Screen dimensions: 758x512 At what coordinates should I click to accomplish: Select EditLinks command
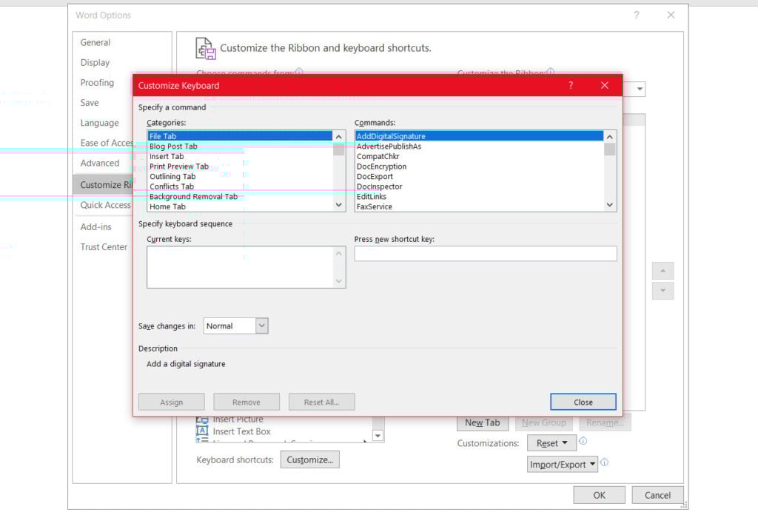click(480, 197)
